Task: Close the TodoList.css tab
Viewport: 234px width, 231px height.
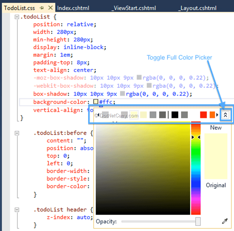Action: pos(51,8)
